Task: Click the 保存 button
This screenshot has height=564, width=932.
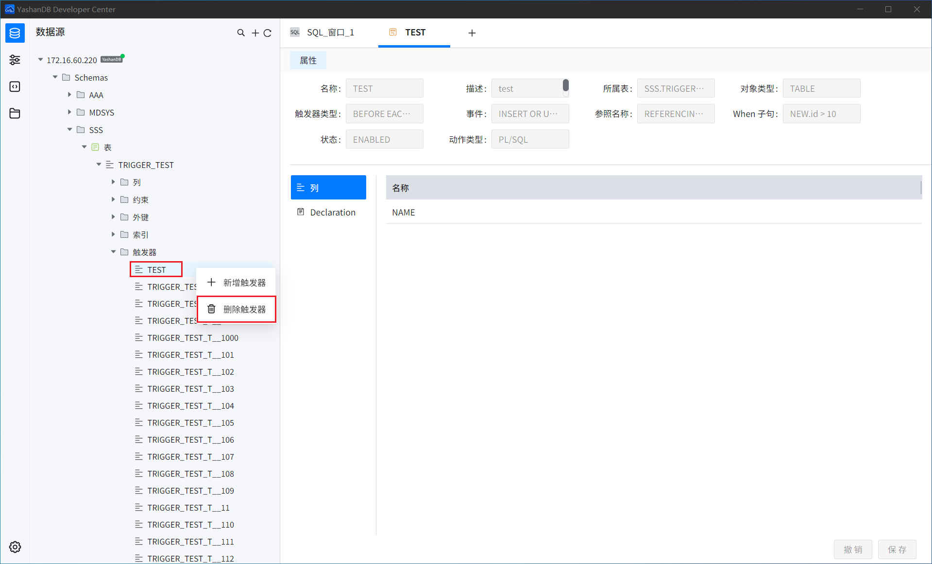Action: click(x=897, y=549)
